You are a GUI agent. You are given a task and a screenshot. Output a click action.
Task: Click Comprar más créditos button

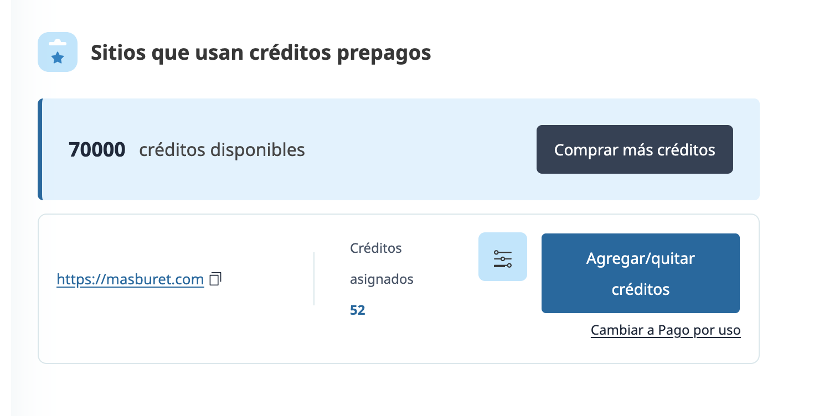click(x=635, y=150)
